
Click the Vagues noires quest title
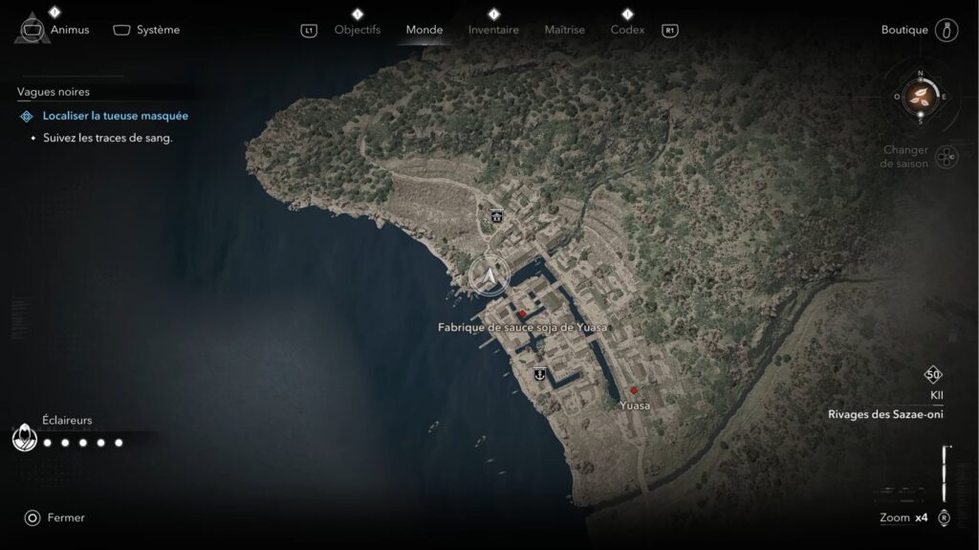coord(54,92)
